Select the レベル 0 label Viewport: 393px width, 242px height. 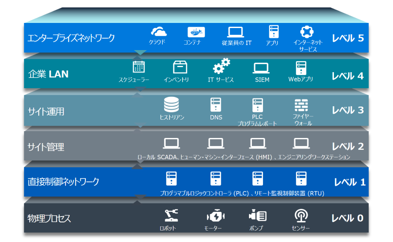(x=348, y=218)
